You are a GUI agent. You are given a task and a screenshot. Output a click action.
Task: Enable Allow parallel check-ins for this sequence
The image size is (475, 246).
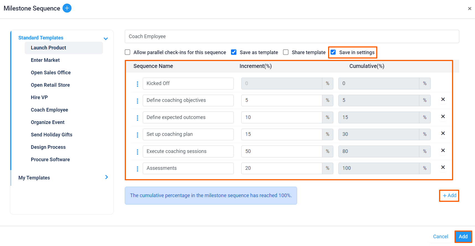pos(127,52)
